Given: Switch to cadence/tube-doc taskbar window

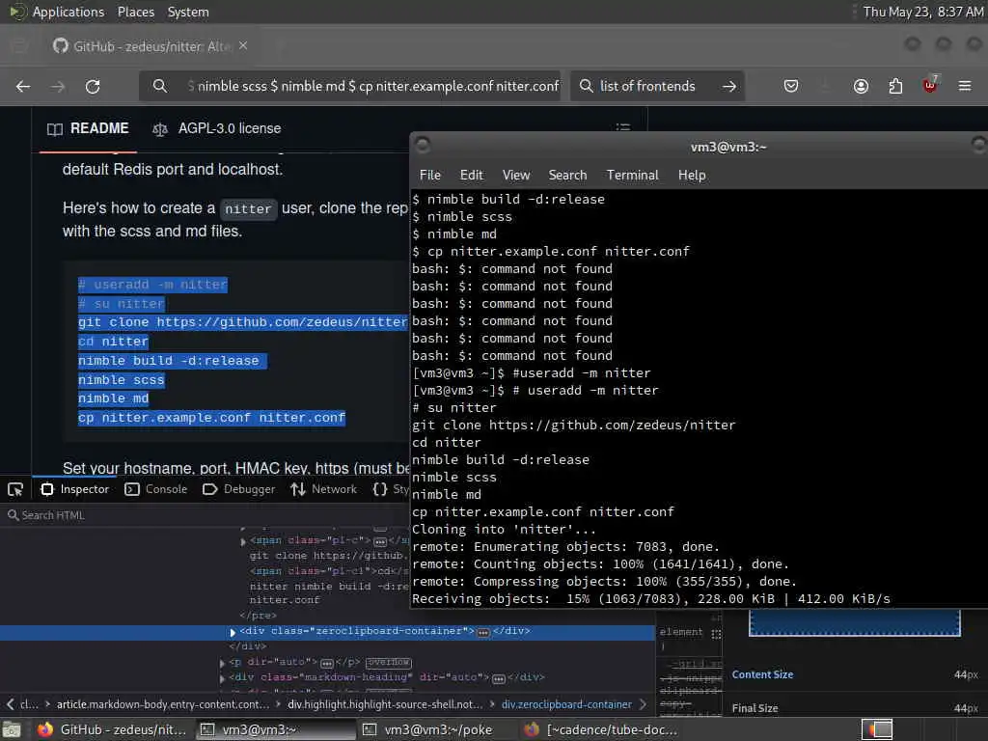Looking at the screenshot, I should (x=600, y=729).
